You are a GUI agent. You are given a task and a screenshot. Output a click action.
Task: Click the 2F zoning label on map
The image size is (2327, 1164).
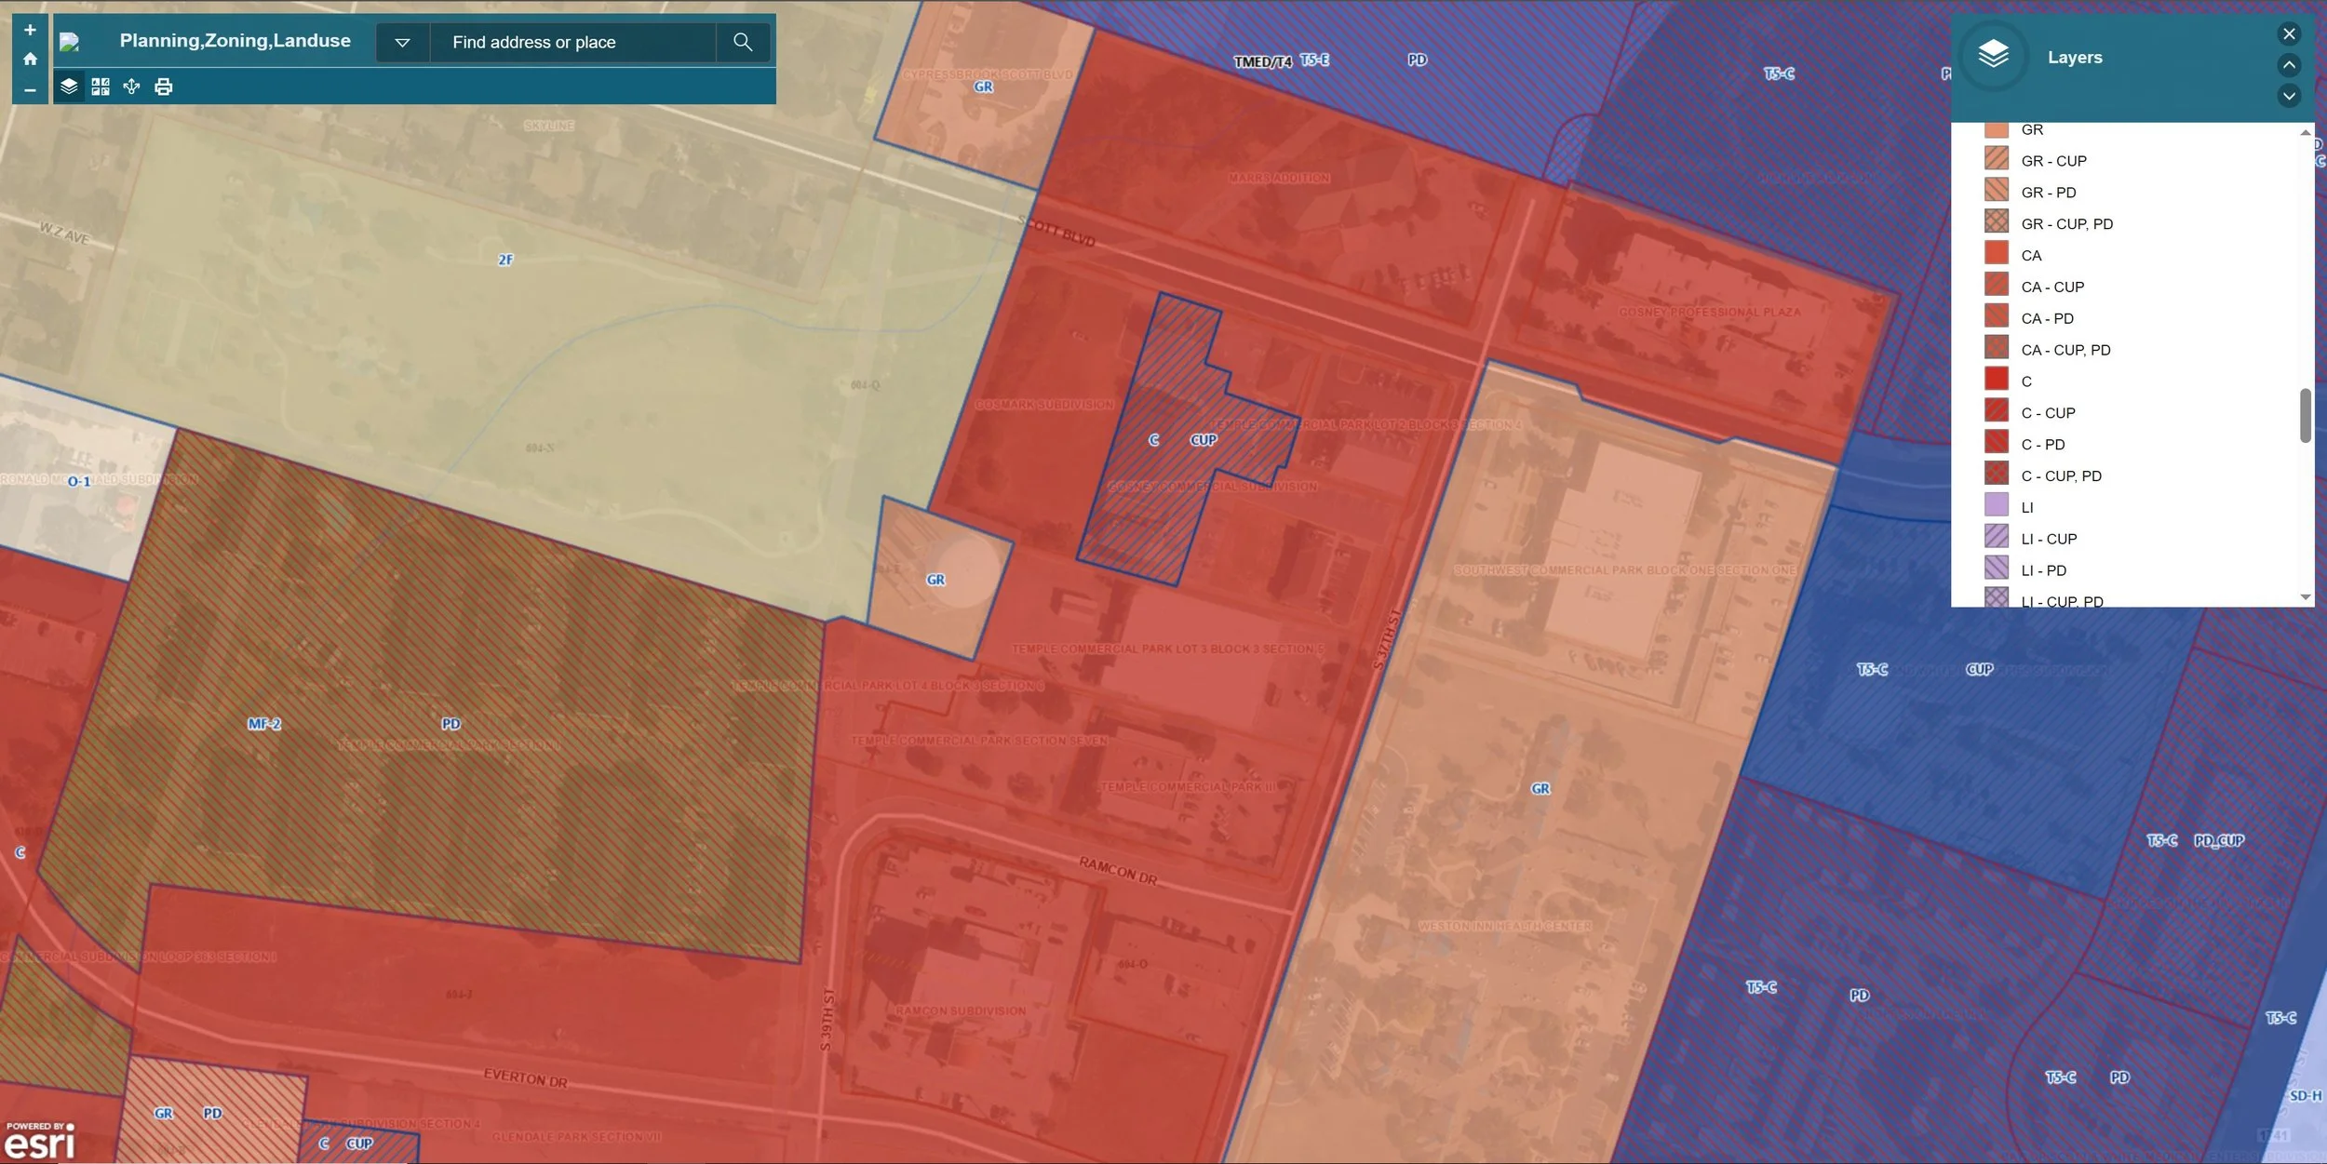click(x=505, y=261)
